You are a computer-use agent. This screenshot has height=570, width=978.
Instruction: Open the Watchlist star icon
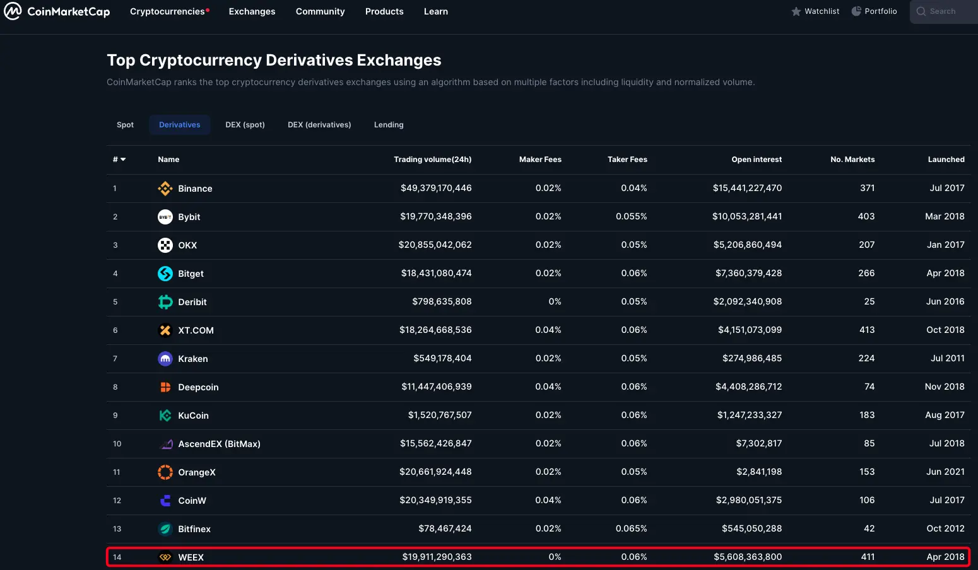coord(796,11)
